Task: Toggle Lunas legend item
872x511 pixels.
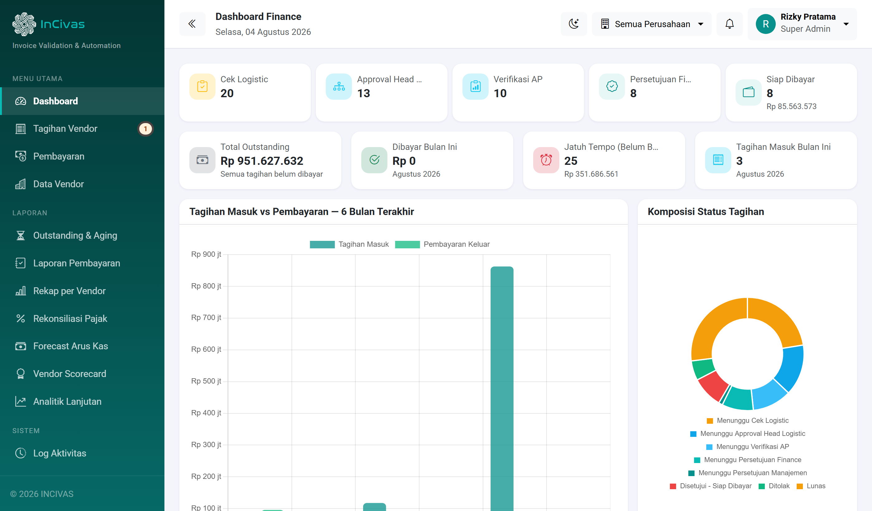Action: (811, 486)
